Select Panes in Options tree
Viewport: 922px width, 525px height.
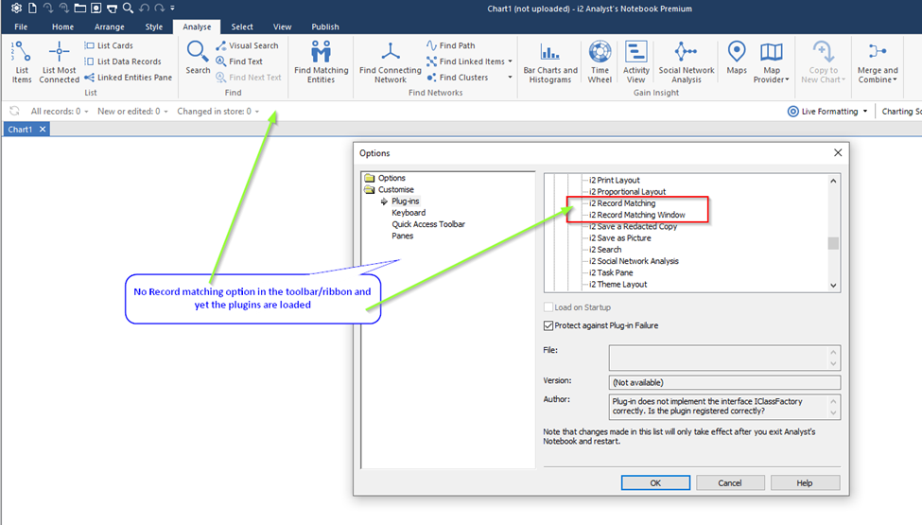[402, 236]
